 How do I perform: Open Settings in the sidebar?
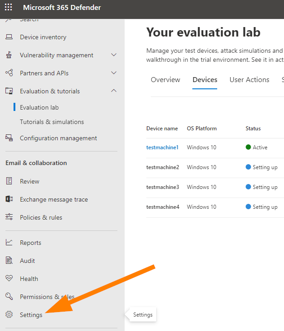[x=31, y=315]
